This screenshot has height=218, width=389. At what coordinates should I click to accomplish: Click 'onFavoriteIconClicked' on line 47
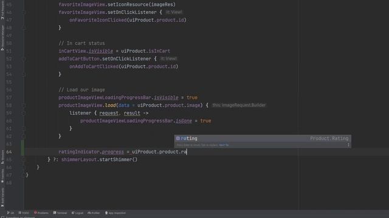pos(98,20)
